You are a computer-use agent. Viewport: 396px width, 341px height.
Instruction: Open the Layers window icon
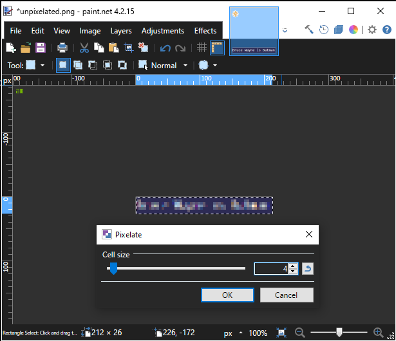tap(339, 30)
